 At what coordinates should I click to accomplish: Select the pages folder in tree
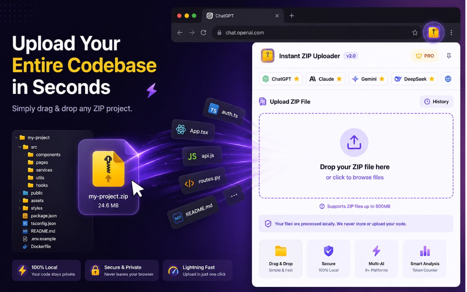click(38, 162)
